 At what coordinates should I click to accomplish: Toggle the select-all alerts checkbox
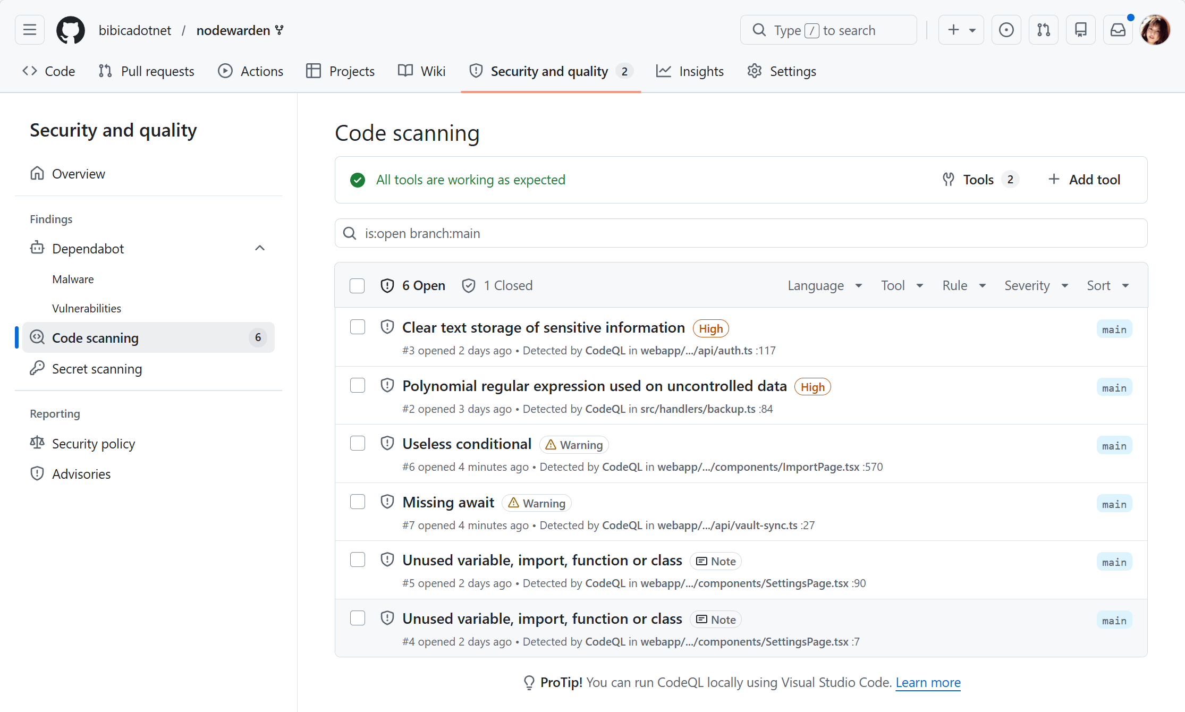357,286
